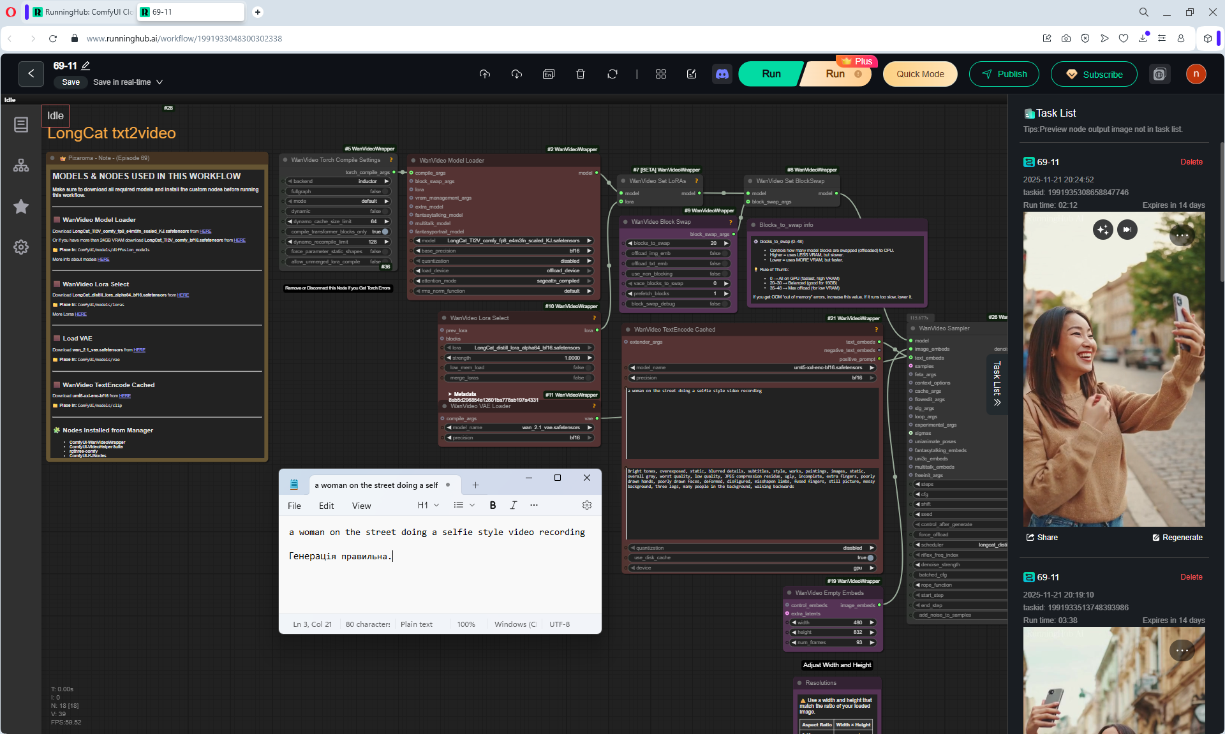This screenshot has height=734, width=1225.
Task: Open the Discord icon button
Action: (x=722, y=74)
